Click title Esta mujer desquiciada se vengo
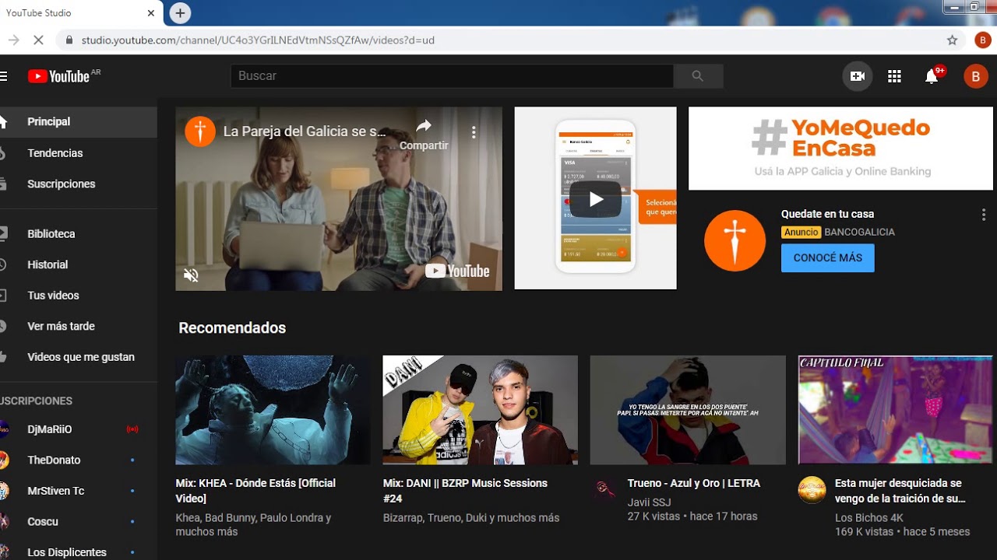 900,491
